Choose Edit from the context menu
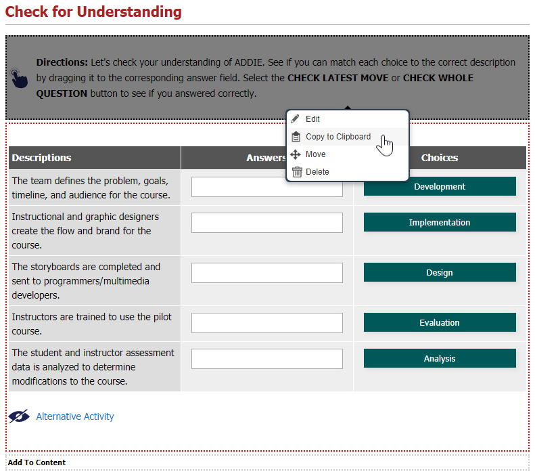Image resolution: width=535 pixels, height=476 pixels. (348, 118)
